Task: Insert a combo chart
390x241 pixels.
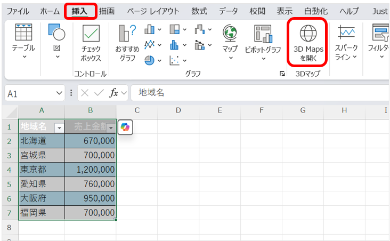Action: 200,45
